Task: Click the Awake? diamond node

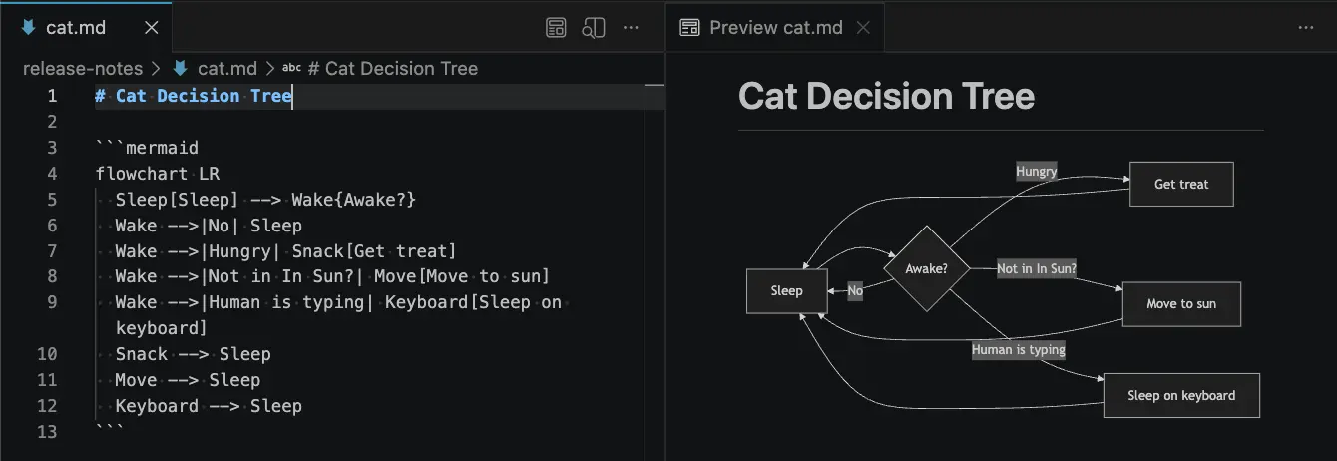Action: (926, 269)
